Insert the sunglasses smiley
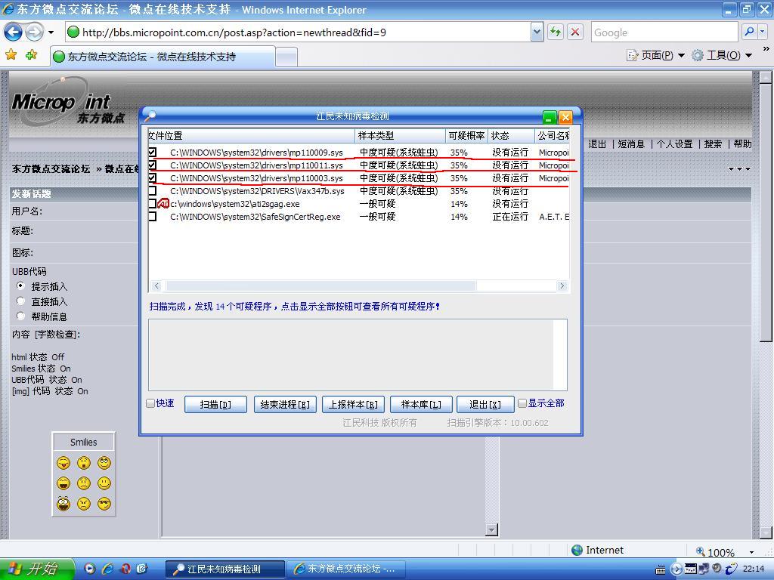Viewport: 774px width, 580px height. click(x=104, y=504)
